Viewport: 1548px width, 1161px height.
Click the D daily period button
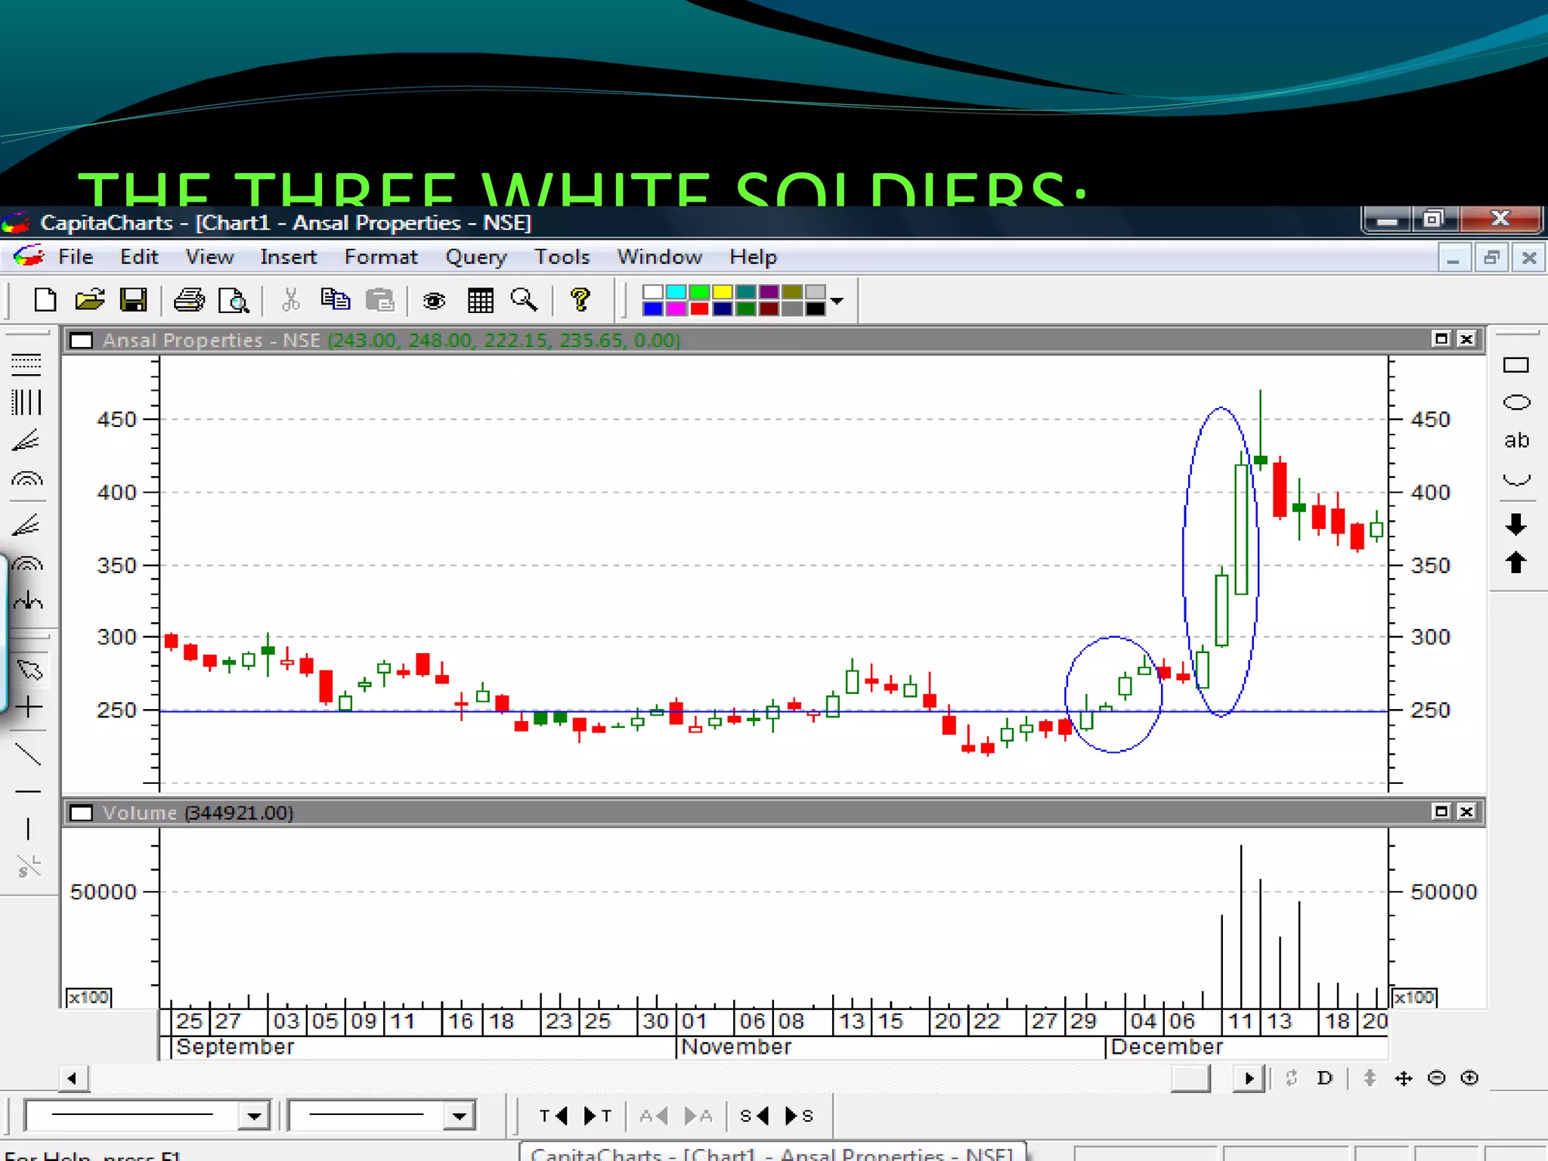click(x=1324, y=1079)
